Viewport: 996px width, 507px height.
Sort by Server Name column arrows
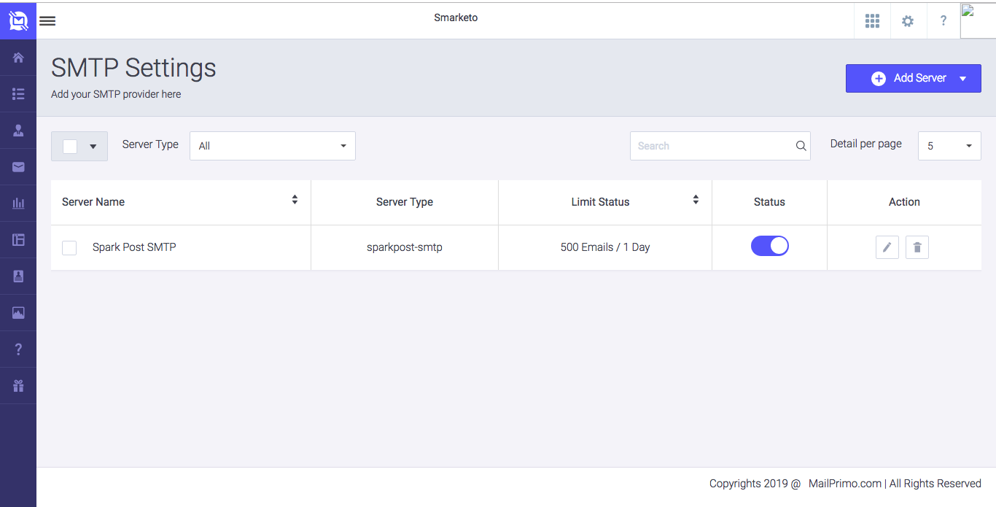pyautogui.click(x=295, y=200)
